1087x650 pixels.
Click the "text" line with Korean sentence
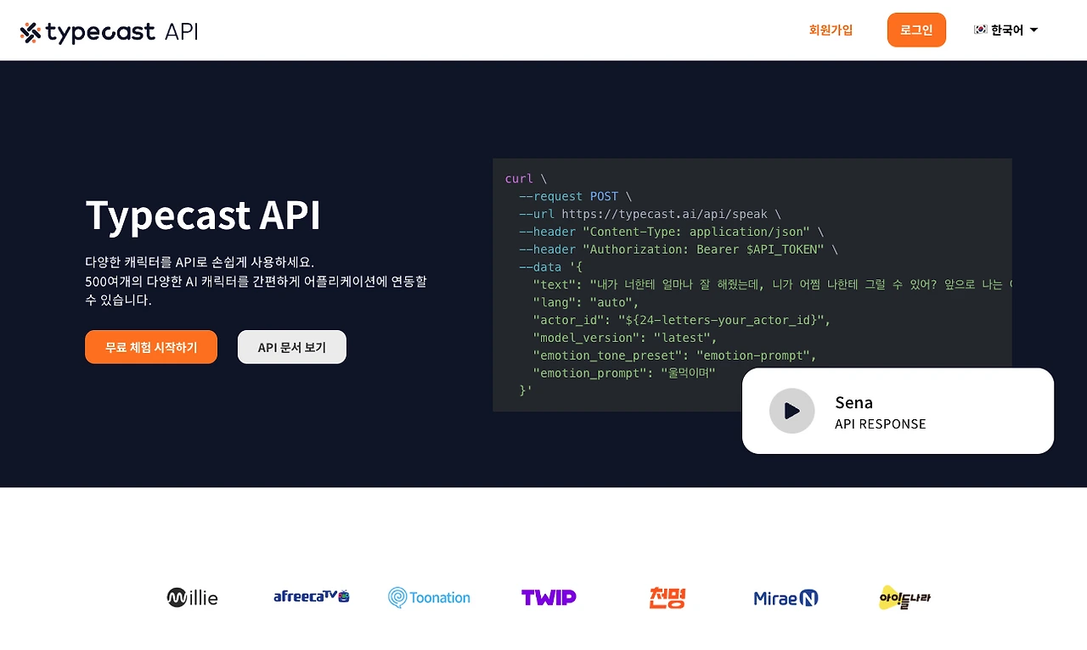[772, 285]
